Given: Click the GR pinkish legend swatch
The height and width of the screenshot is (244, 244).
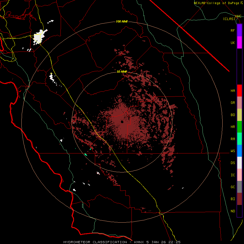Looking at the screenshot, I should (239, 103).
